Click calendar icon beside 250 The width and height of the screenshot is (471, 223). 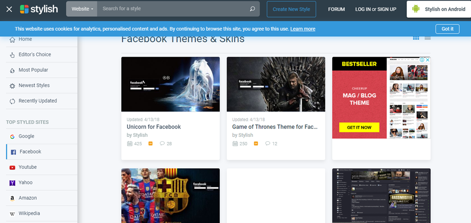click(235, 144)
